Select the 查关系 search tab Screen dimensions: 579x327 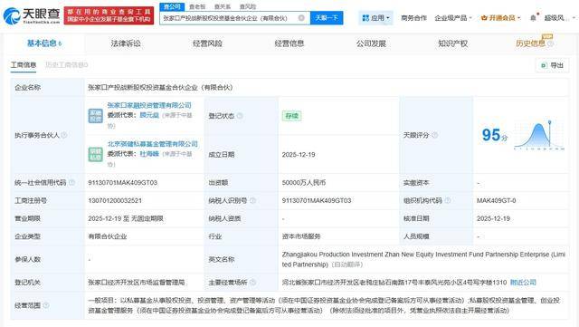pyautogui.click(x=223, y=6)
